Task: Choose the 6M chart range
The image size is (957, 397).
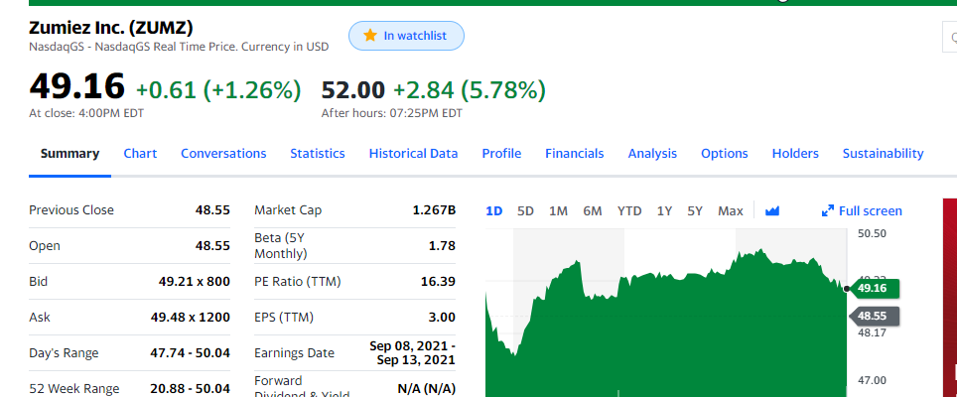Action: [x=593, y=210]
